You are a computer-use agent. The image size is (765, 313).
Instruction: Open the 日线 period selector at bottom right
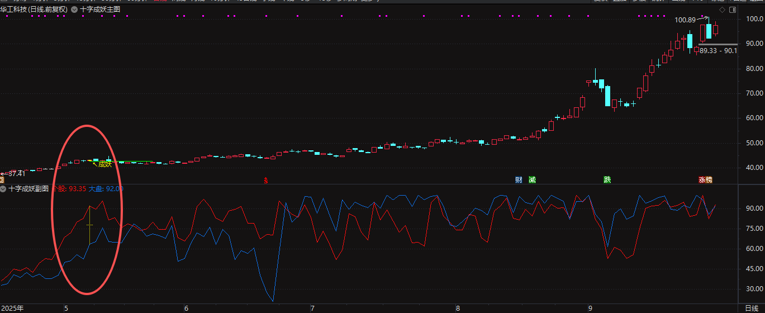(x=752, y=309)
